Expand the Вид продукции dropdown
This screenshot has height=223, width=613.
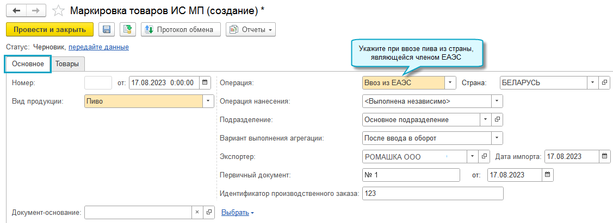(x=207, y=101)
